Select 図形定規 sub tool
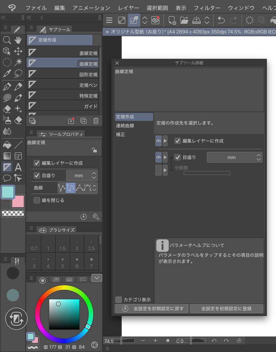276x352 pixels. point(63,74)
